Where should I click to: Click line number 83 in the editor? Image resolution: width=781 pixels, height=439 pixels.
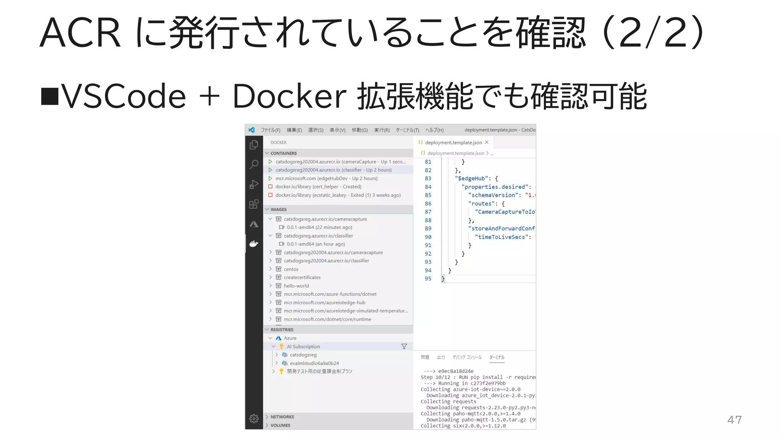(428, 178)
